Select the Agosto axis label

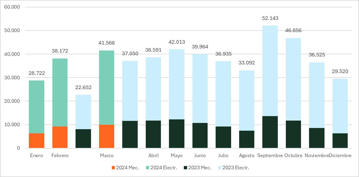pyautogui.click(x=247, y=156)
